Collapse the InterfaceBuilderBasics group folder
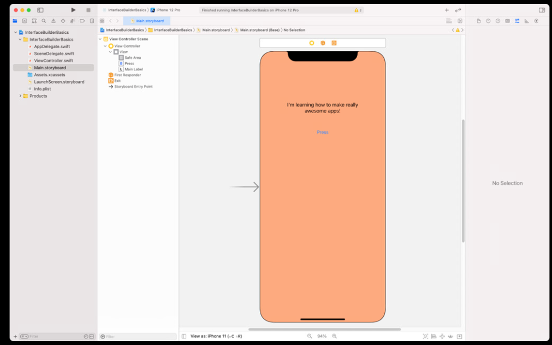The width and height of the screenshot is (552, 345). pos(20,39)
